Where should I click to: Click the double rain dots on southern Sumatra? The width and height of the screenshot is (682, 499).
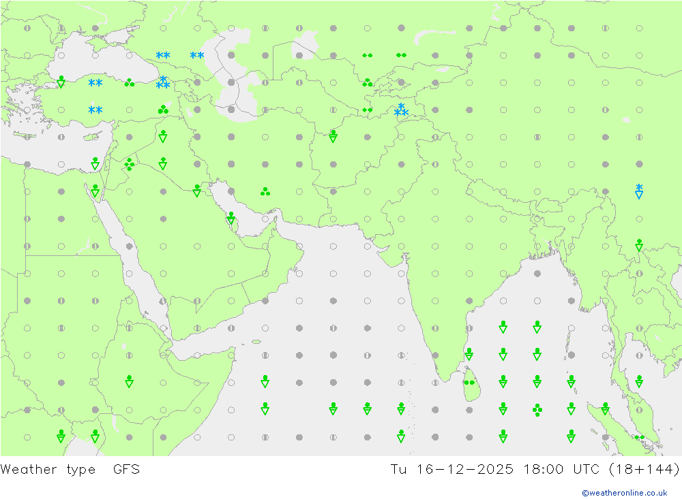tap(639, 437)
